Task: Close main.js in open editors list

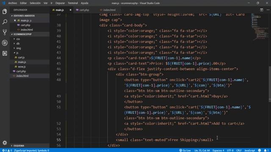Action: [15, 20]
